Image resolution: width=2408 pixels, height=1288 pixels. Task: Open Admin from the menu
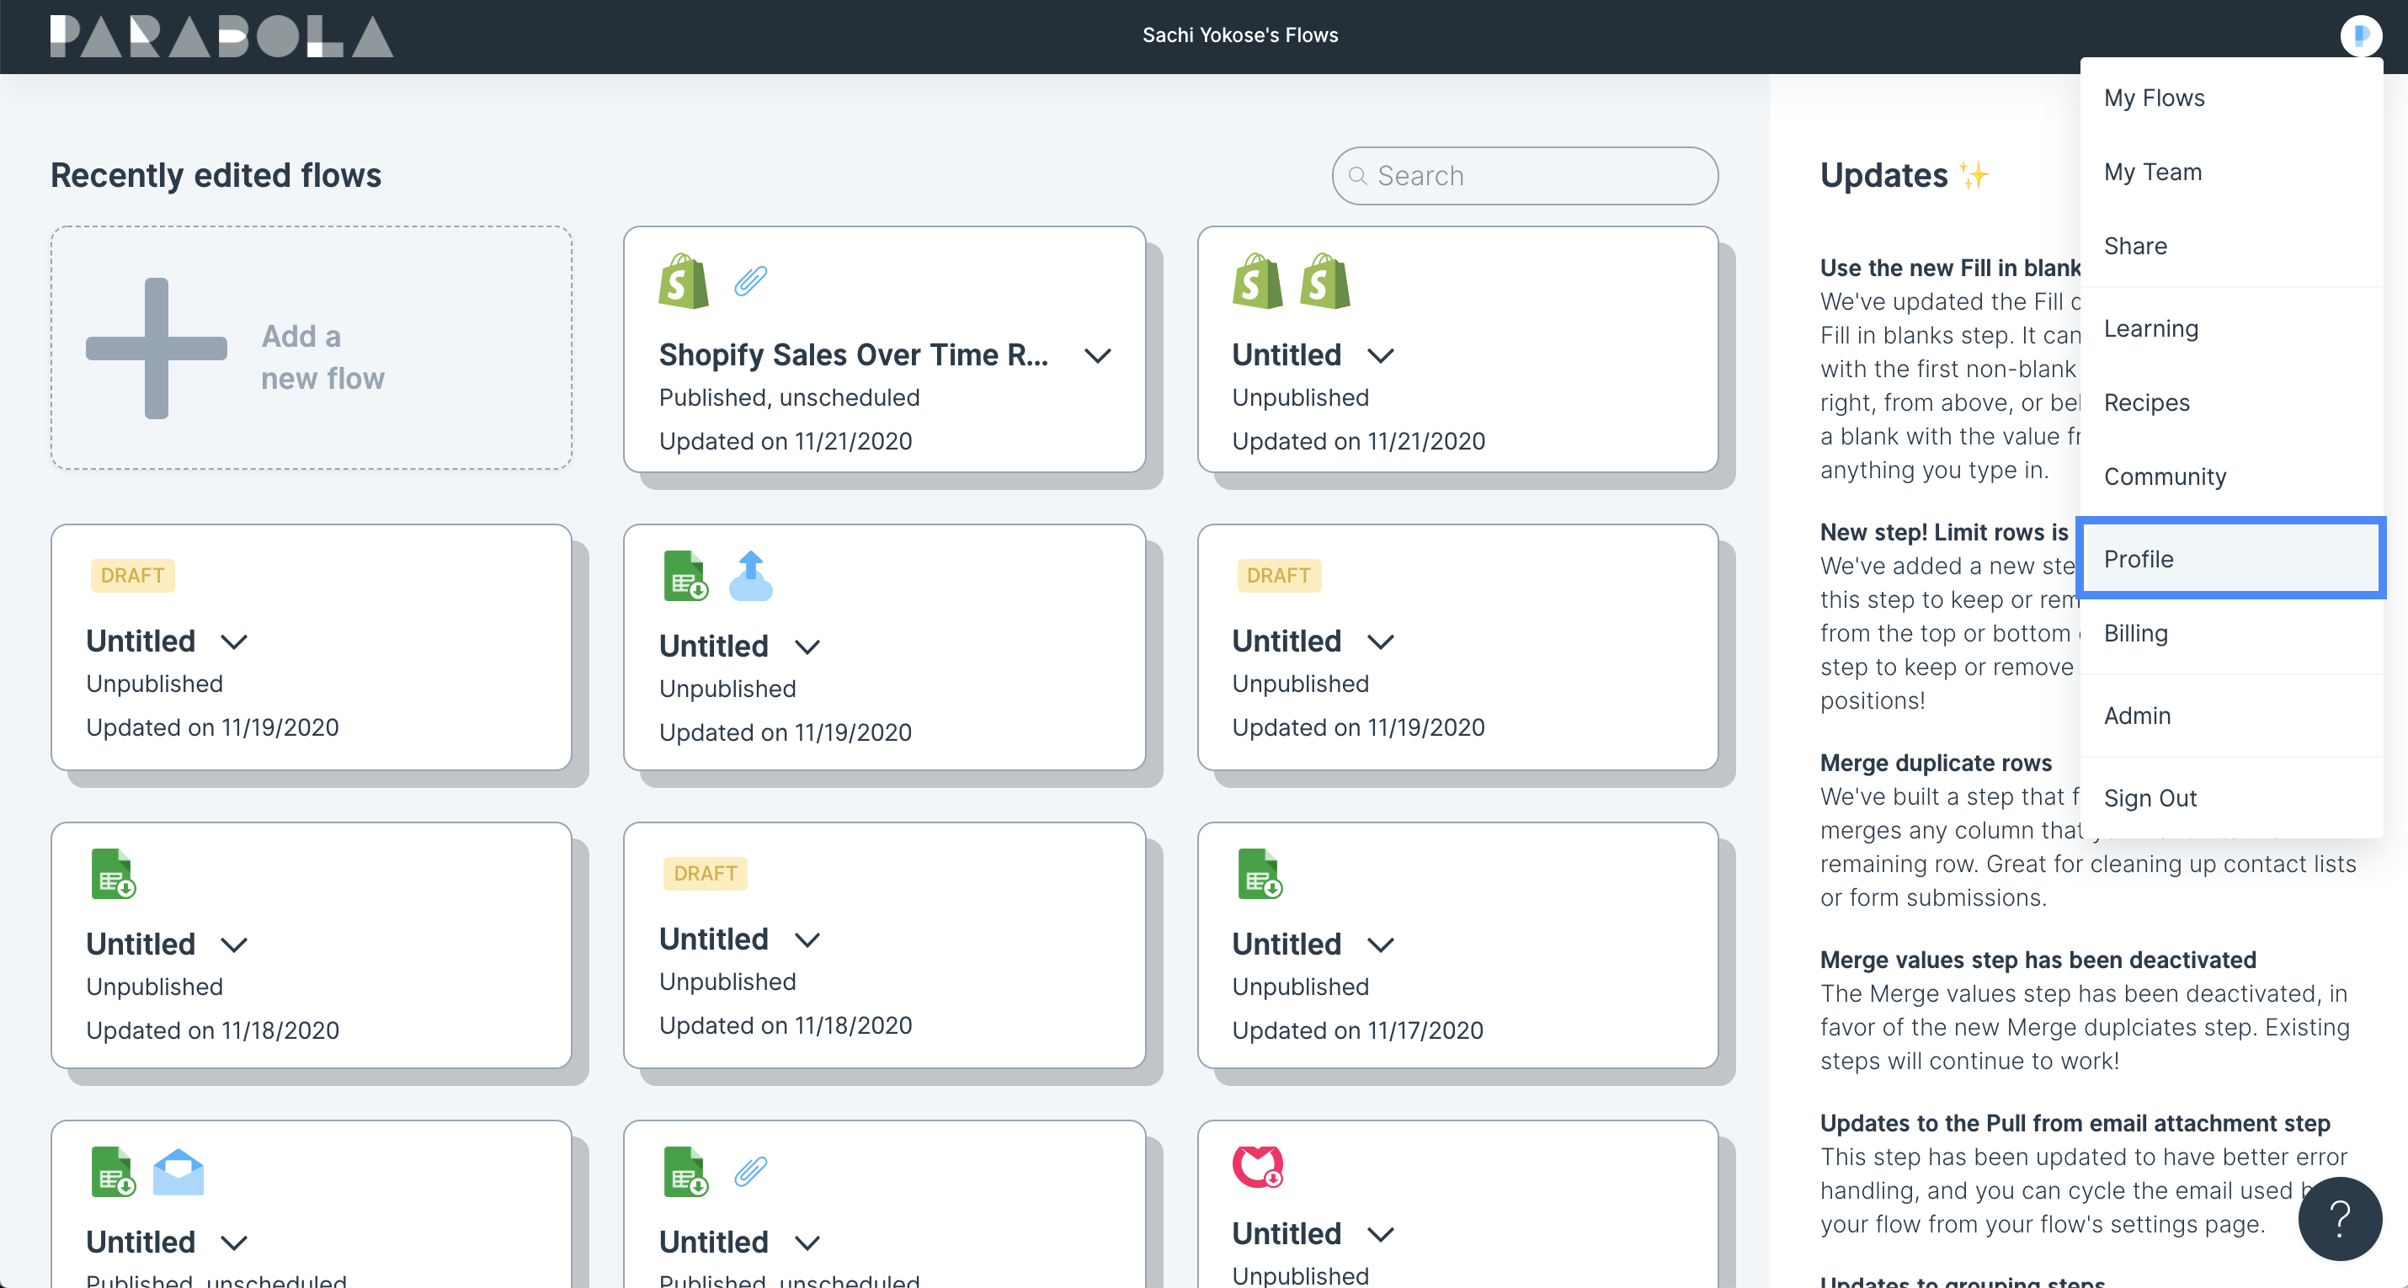tap(2231, 716)
